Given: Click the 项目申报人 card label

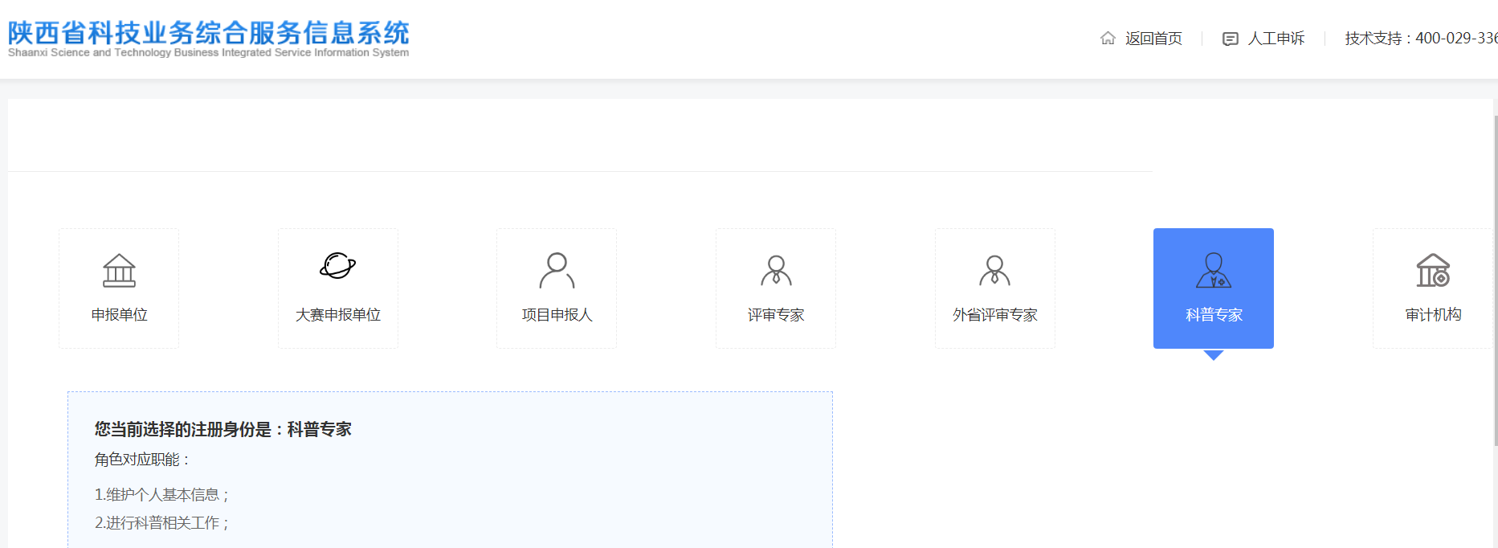Looking at the screenshot, I should click(557, 315).
